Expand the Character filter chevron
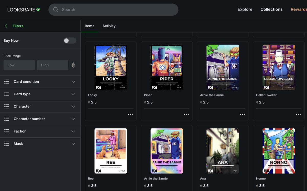This screenshot has width=307, height=191. click(x=73, y=106)
